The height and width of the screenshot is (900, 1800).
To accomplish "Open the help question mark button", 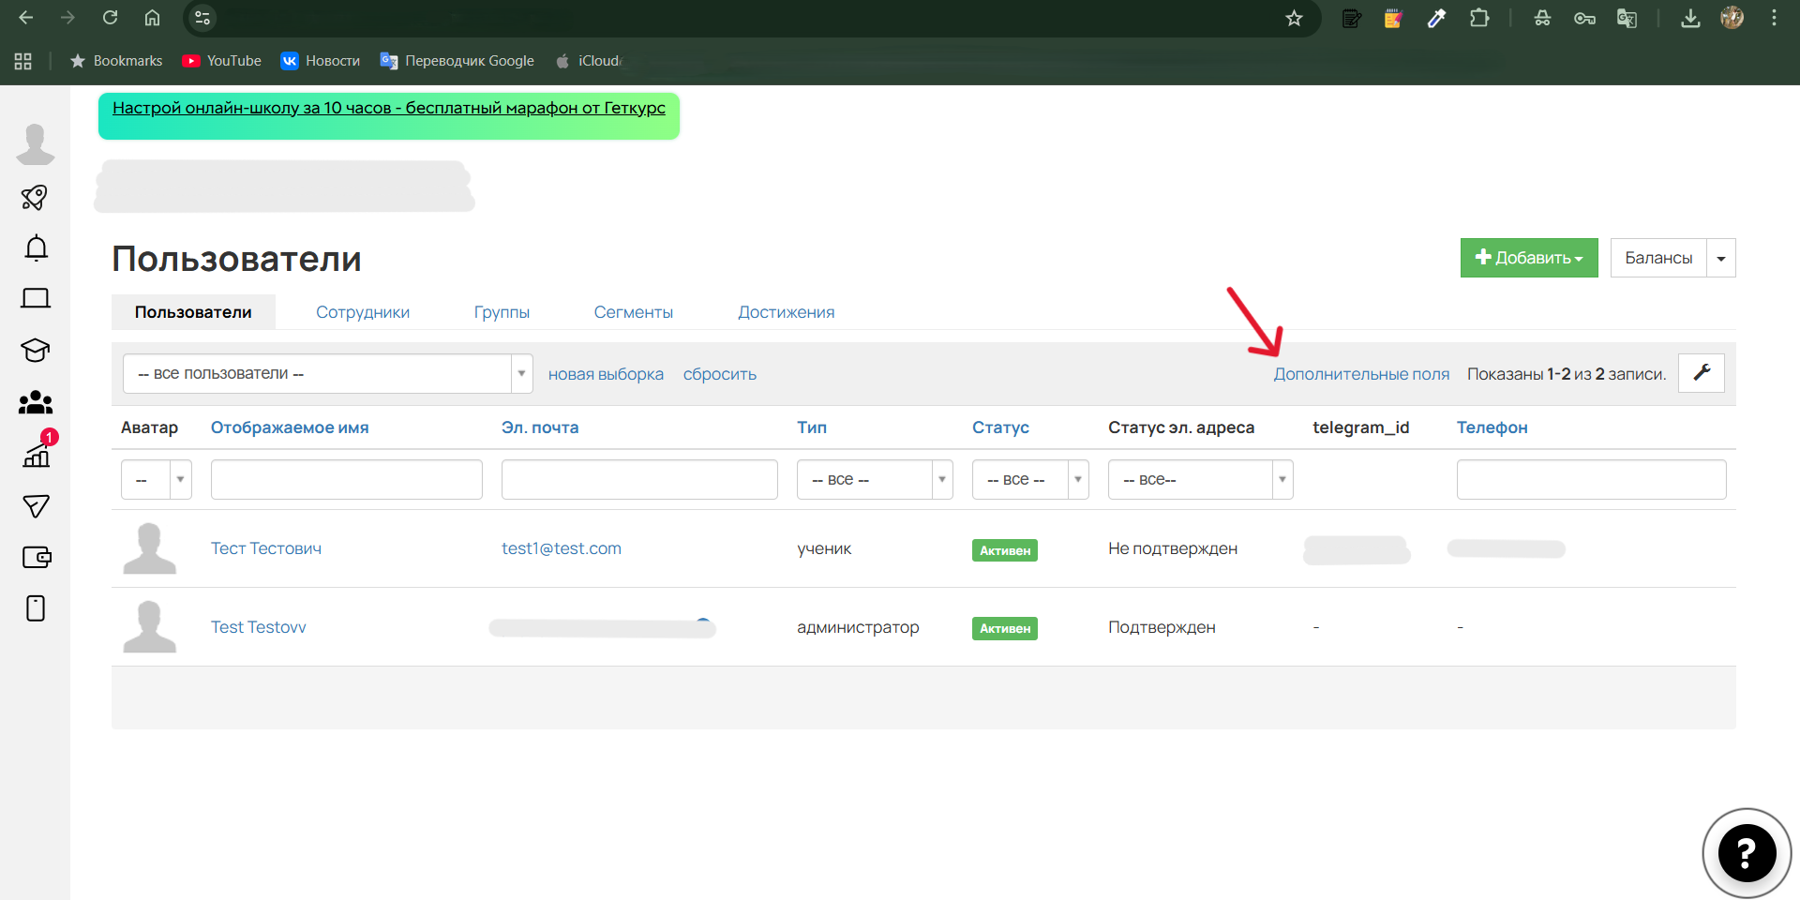I will tap(1746, 853).
